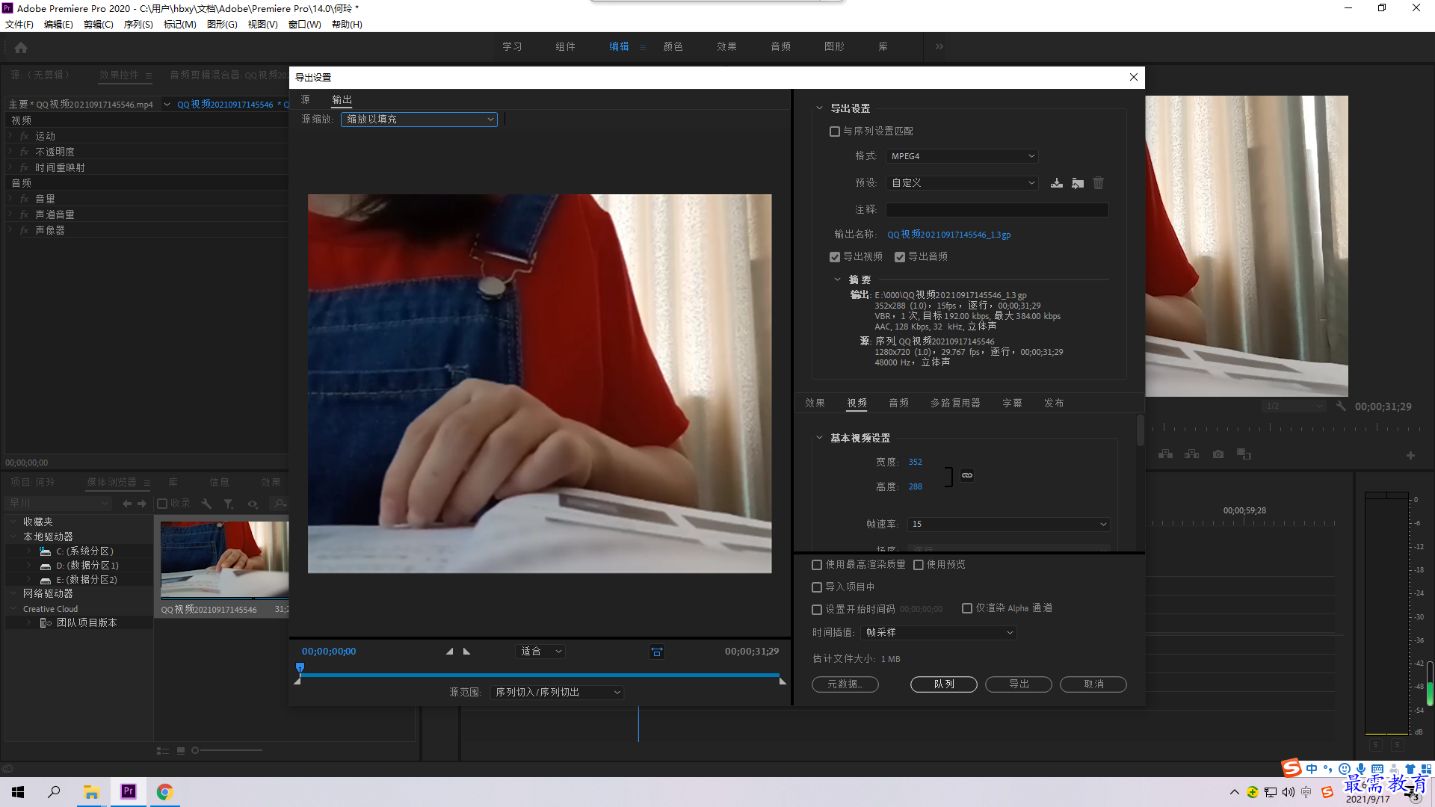Click media browser wrench icon
The width and height of the screenshot is (1435, 807).
(x=207, y=504)
